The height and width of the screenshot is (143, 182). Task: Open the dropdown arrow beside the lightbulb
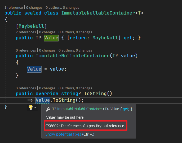pos(35,108)
